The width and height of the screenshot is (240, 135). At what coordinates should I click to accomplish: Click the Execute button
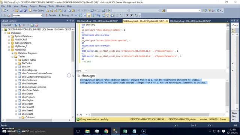(x=51, y=15)
